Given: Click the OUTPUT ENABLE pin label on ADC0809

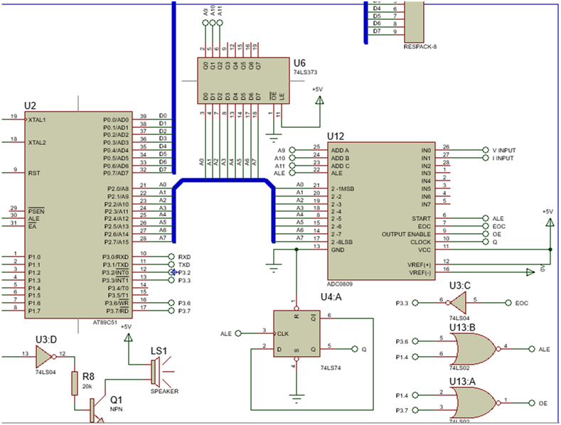Looking at the screenshot, I should [x=406, y=234].
